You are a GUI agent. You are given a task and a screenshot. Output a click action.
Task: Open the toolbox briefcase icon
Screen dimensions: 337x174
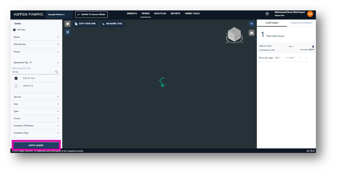click(252, 33)
